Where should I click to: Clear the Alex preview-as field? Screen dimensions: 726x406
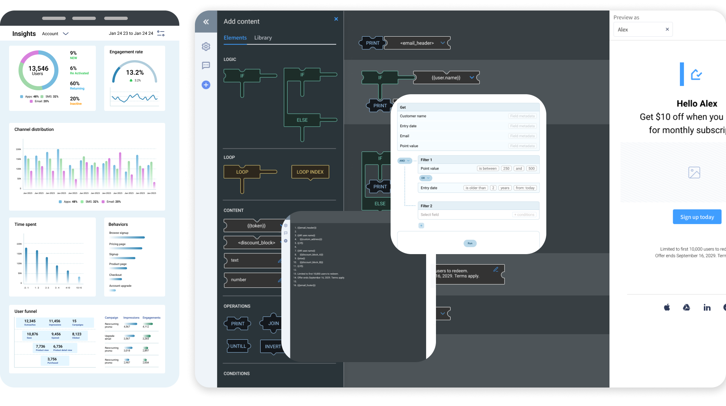click(x=667, y=29)
